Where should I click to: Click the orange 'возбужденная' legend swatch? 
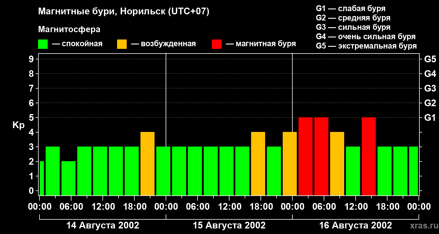click(x=122, y=44)
